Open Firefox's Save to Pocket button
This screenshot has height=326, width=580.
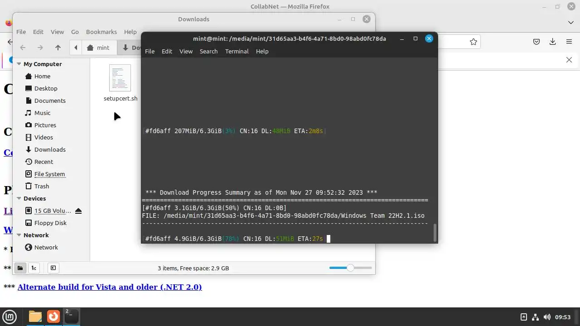coord(536,42)
